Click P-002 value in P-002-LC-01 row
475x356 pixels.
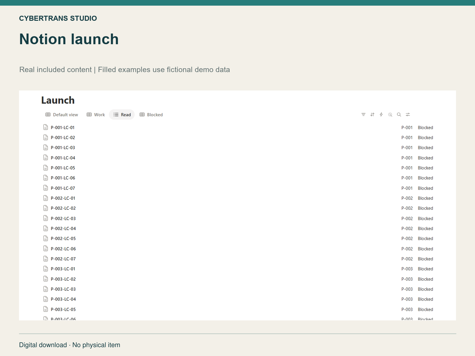[407, 198]
